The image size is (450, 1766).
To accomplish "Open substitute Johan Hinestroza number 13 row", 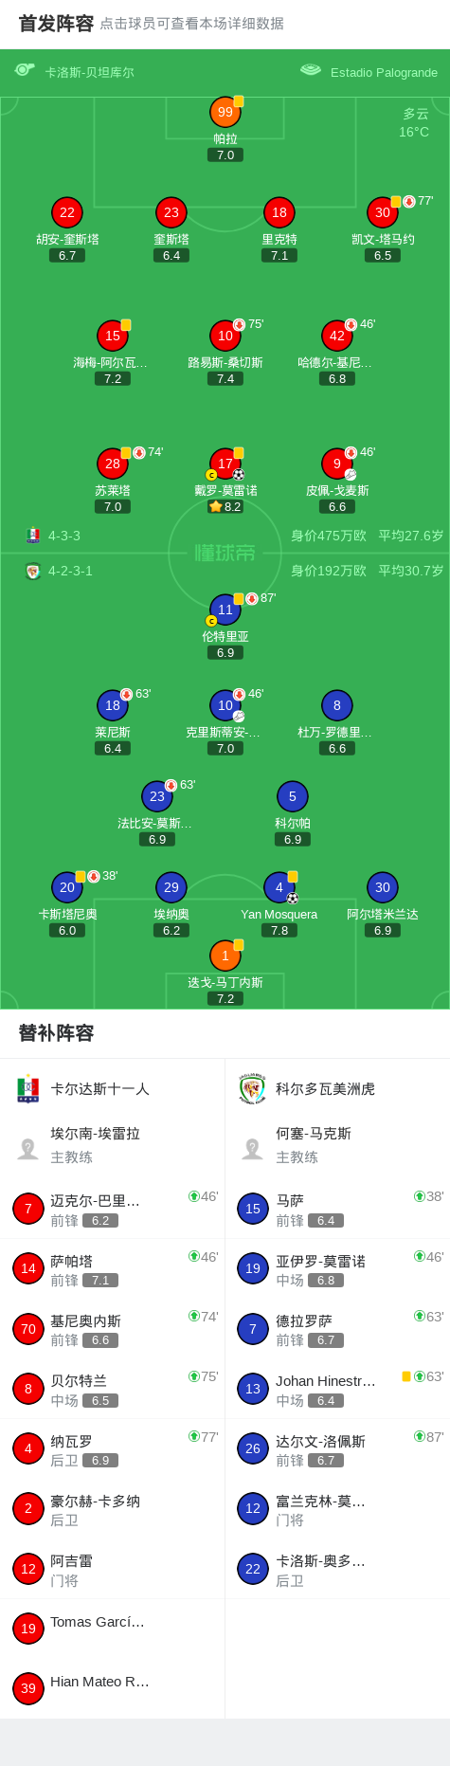I will tap(337, 1389).
